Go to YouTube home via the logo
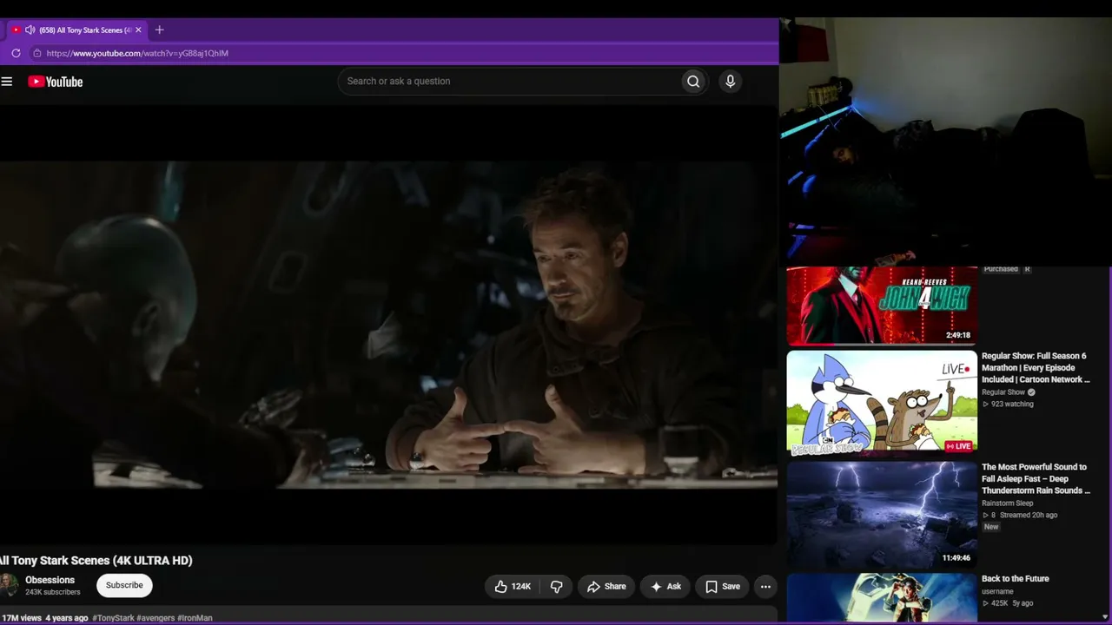This screenshot has width=1112, height=625. pos(55,82)
